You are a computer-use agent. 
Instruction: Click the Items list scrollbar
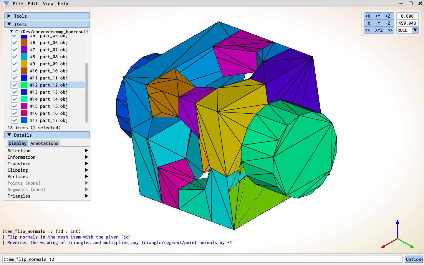pos(87,92)
